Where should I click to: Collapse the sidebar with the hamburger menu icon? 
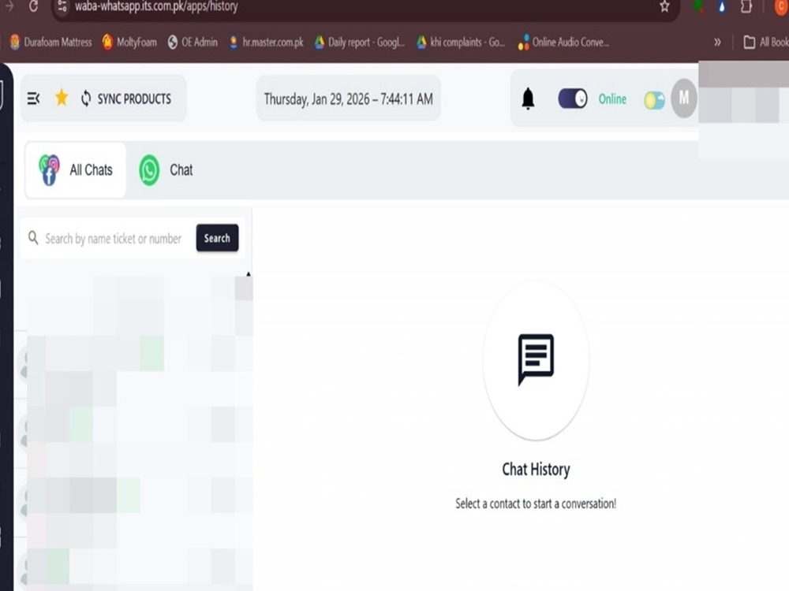tap(33, 98)
